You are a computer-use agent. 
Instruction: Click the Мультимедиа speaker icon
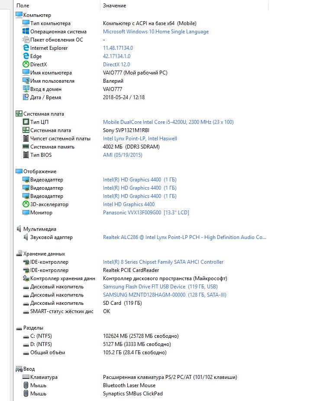[x=19, y=229]
